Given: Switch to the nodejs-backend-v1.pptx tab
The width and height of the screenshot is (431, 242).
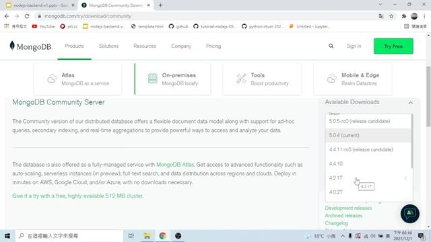Looking at the screenshot, I should coord(40,5).
